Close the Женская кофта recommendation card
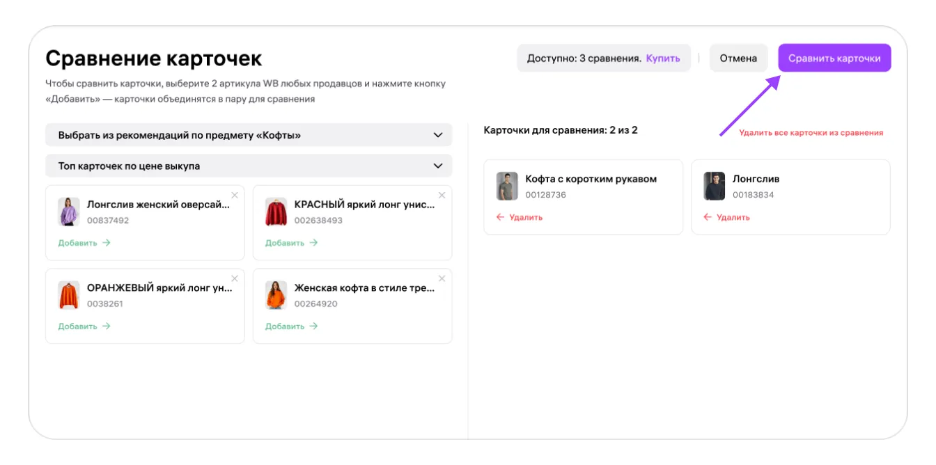The width and height of the screenshot is (936, 465). [442, 278]
